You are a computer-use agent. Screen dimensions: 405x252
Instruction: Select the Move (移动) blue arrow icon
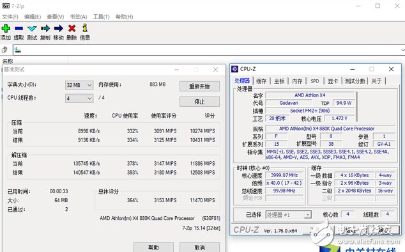pos(58,28)
